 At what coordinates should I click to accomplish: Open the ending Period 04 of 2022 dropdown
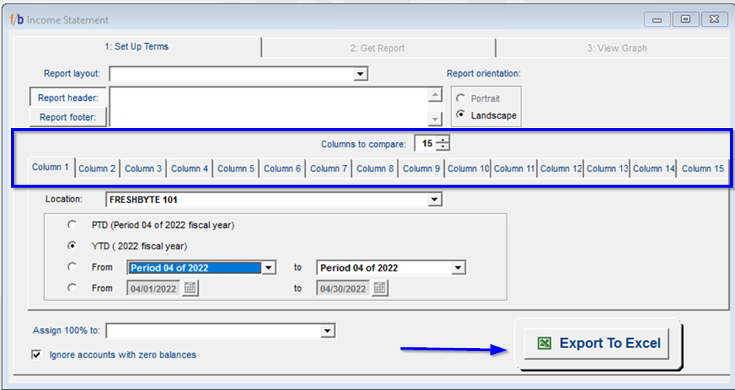pos(458,268)
